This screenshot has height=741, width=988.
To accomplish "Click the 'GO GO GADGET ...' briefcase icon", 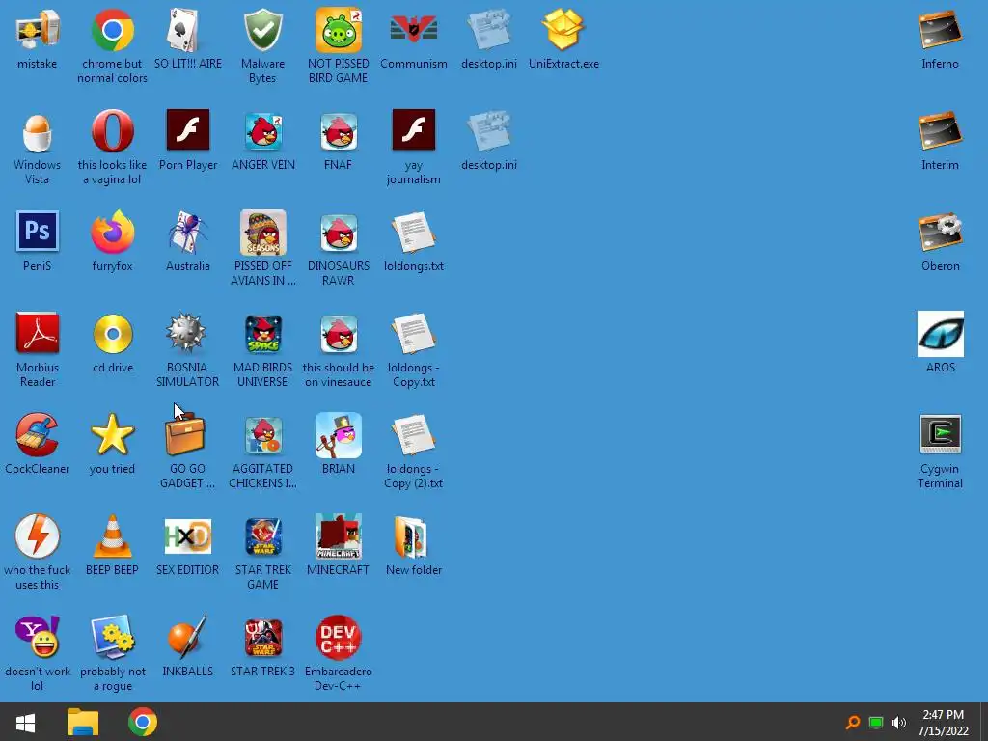I will point(187,435).
